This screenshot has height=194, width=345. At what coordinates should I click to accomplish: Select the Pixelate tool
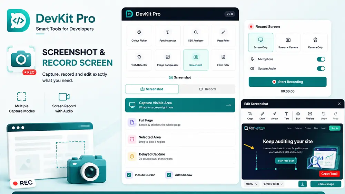coord(310,116)
